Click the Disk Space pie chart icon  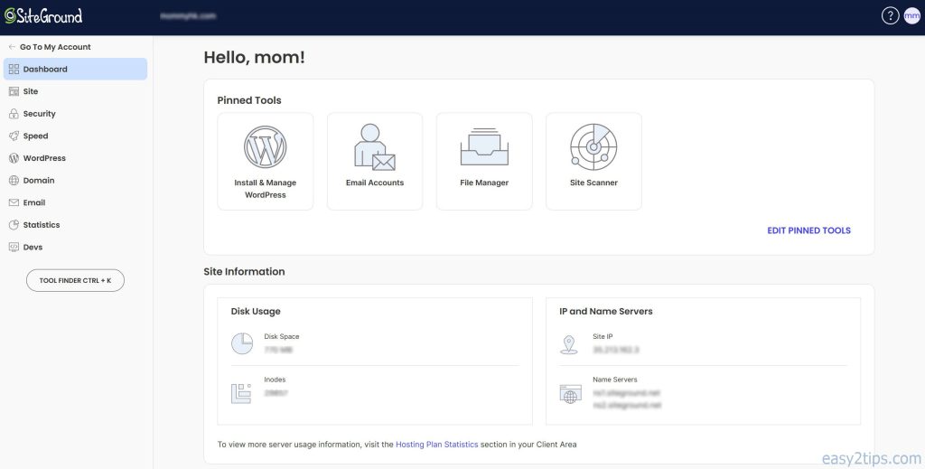(242, 343)
